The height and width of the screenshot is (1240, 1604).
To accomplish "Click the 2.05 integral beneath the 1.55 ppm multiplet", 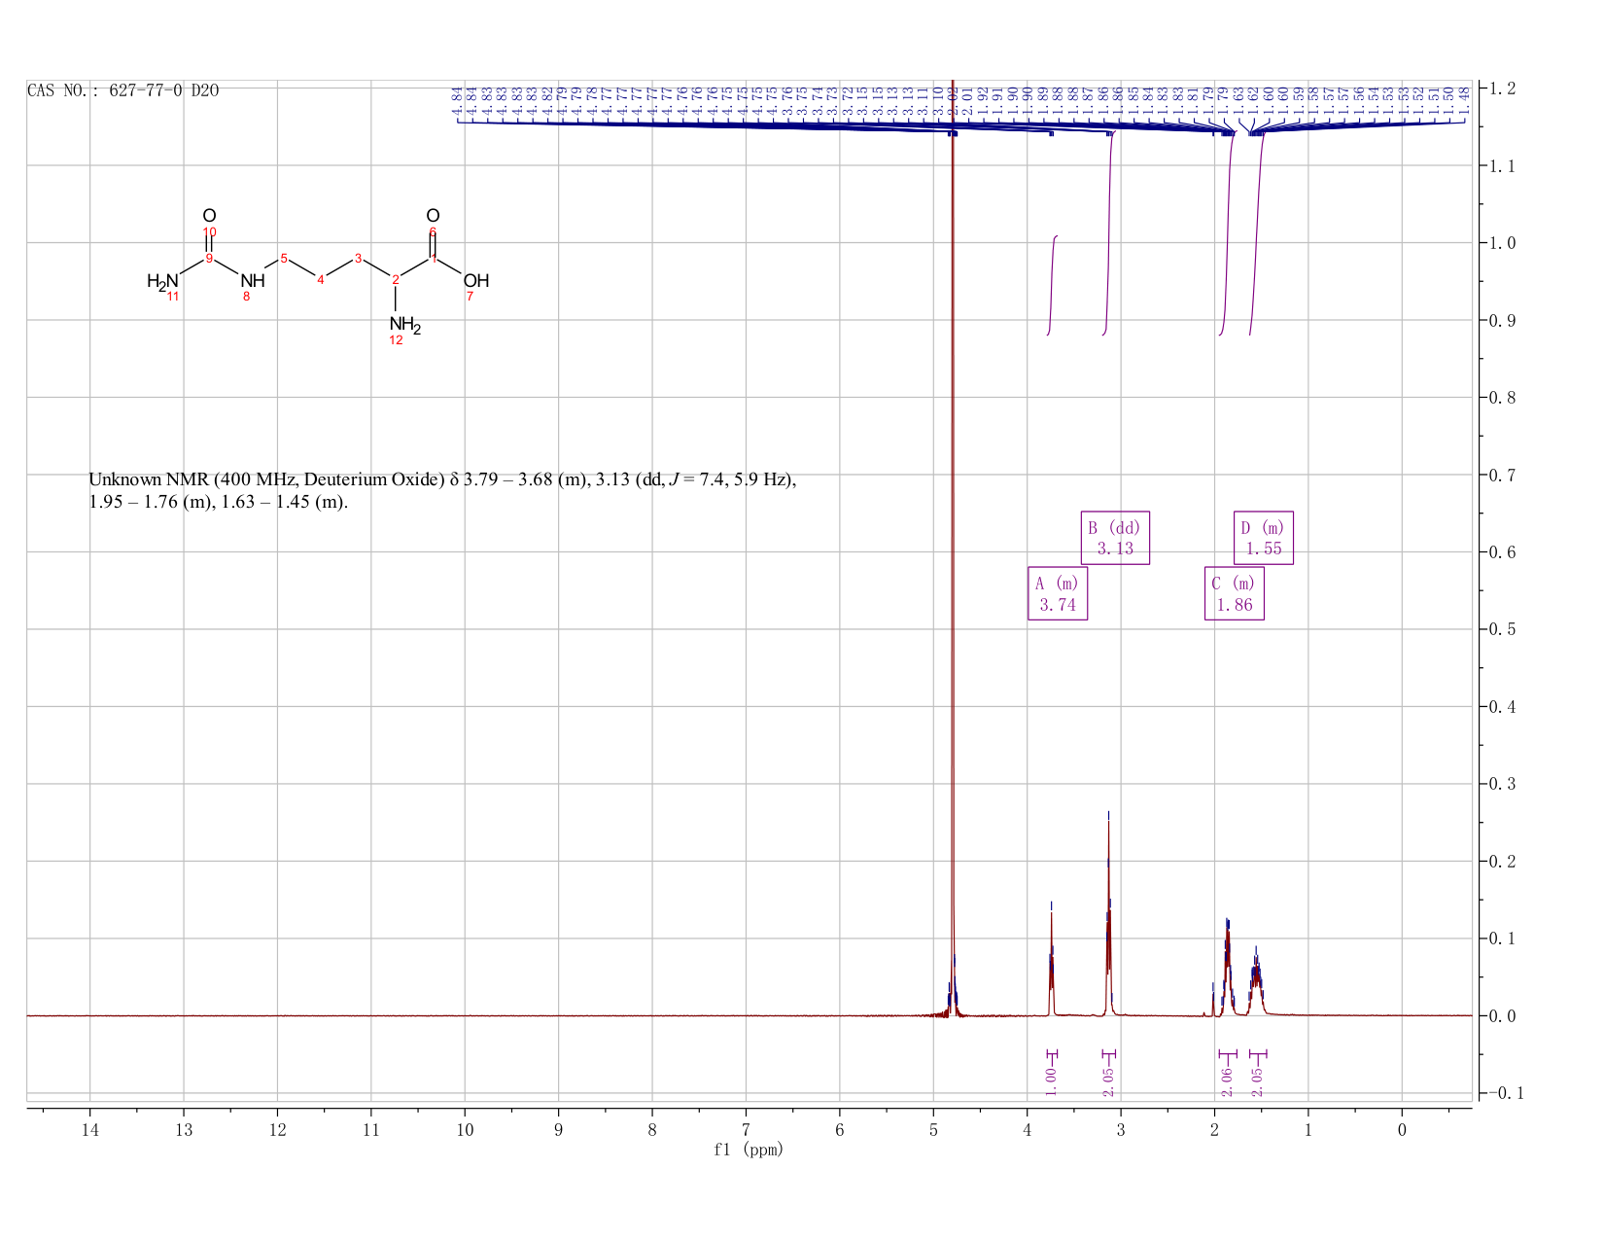I will point(1257,1081).
